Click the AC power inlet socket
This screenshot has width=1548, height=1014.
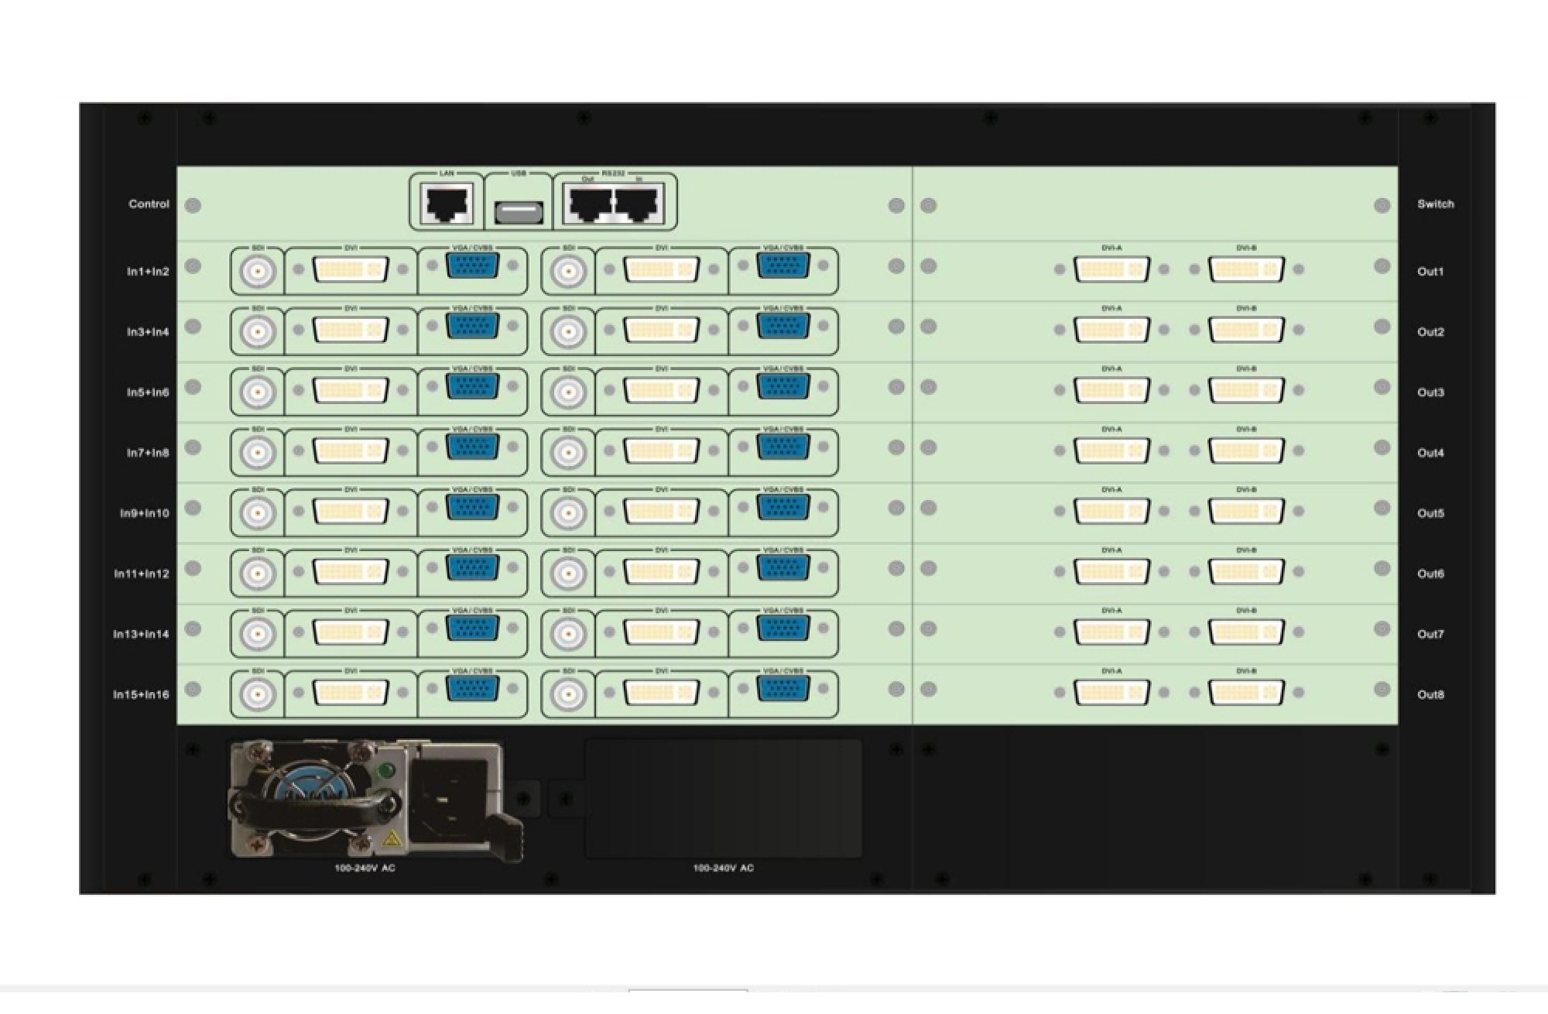click(452, 800)
